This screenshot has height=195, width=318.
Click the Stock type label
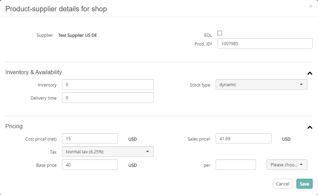coord(200,85)
